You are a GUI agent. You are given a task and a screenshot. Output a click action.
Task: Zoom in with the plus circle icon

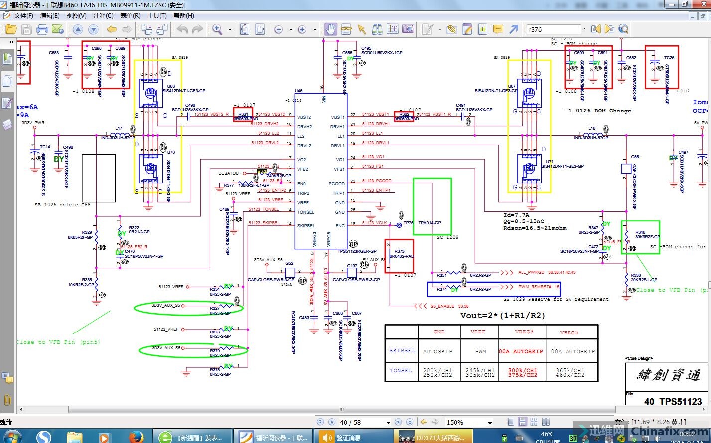[302, 30]
